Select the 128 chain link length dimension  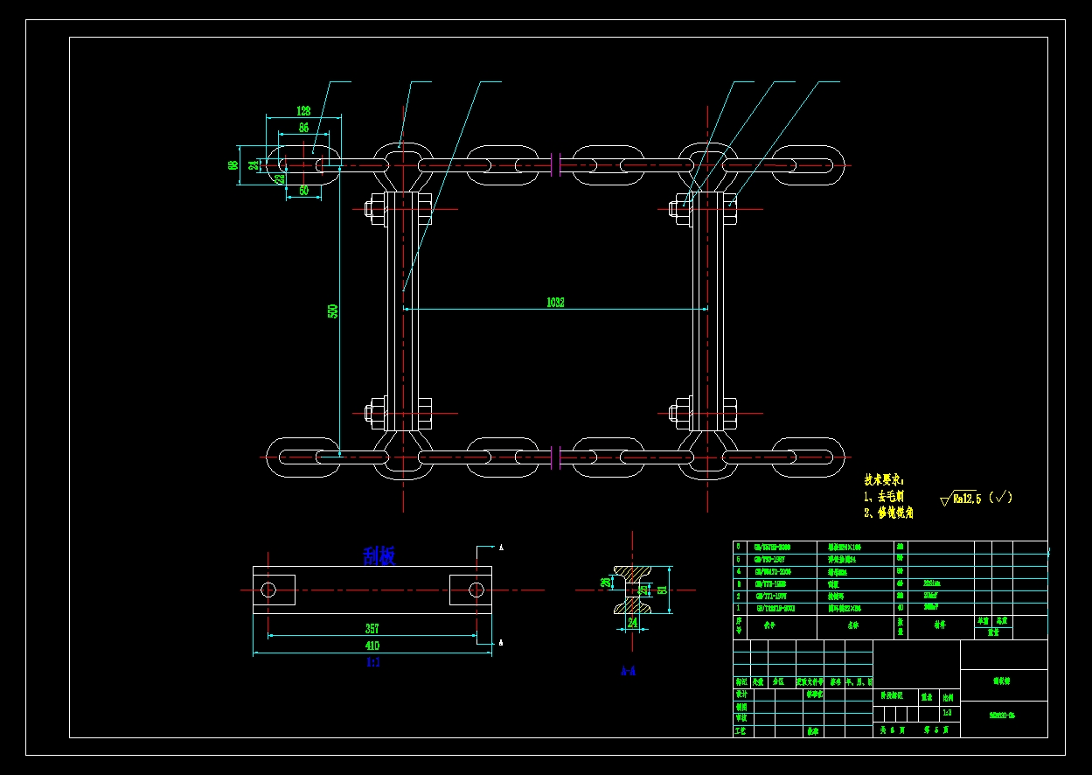click(x=303, y=111)
